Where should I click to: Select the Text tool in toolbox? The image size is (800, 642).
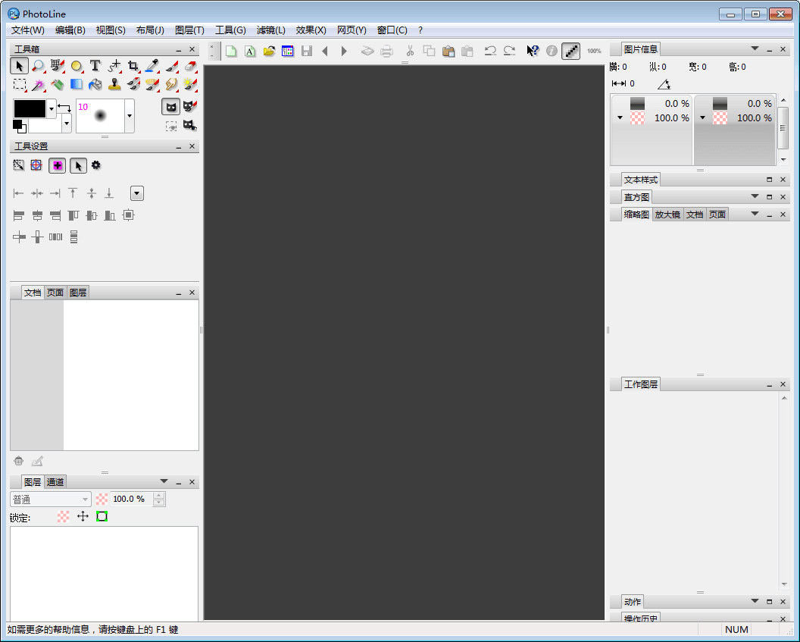(x=95, y=66)
